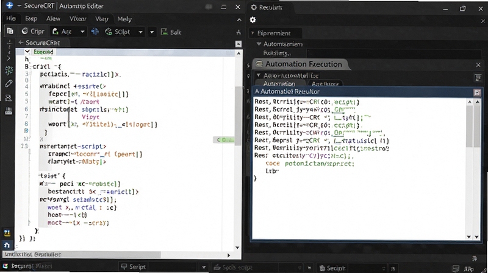488x273 pixels.
Task: Click the yellow icon at sidebar bottom
Action: click(x=7, y=233)
